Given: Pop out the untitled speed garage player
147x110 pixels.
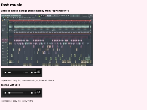Looking at the screenshot, I should (39, 72).
